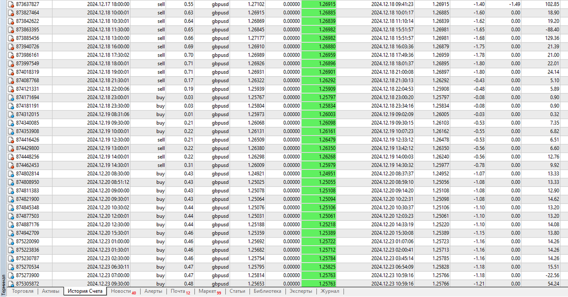568x297 pixels.
Task: Click the profit value 129.36
Action: click(x=552, y=38)
